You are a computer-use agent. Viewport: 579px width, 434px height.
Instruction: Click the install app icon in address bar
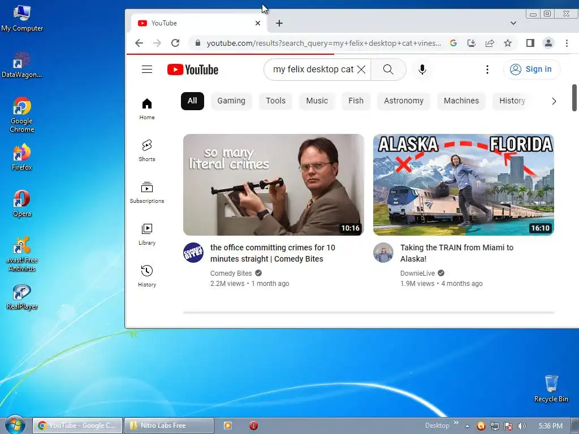(472, 43)
